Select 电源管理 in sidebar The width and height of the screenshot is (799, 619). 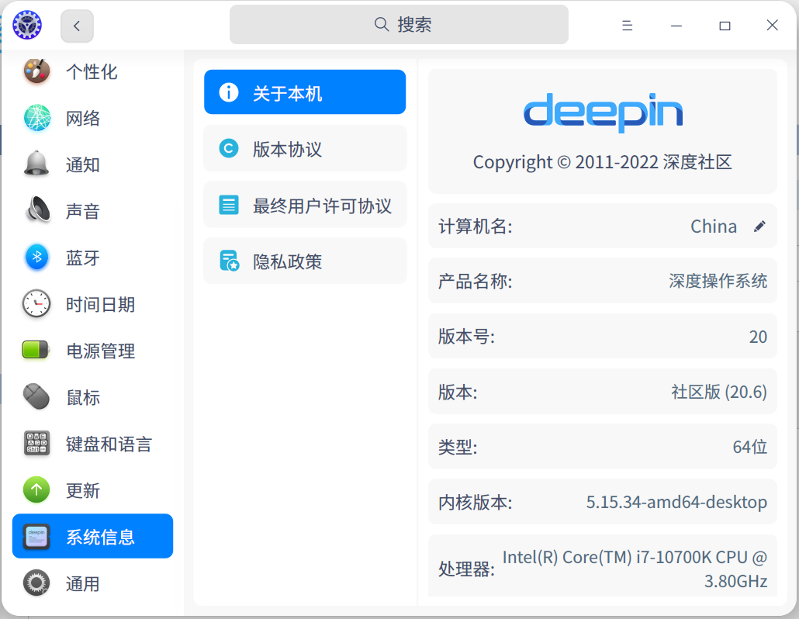click(93, 350)
